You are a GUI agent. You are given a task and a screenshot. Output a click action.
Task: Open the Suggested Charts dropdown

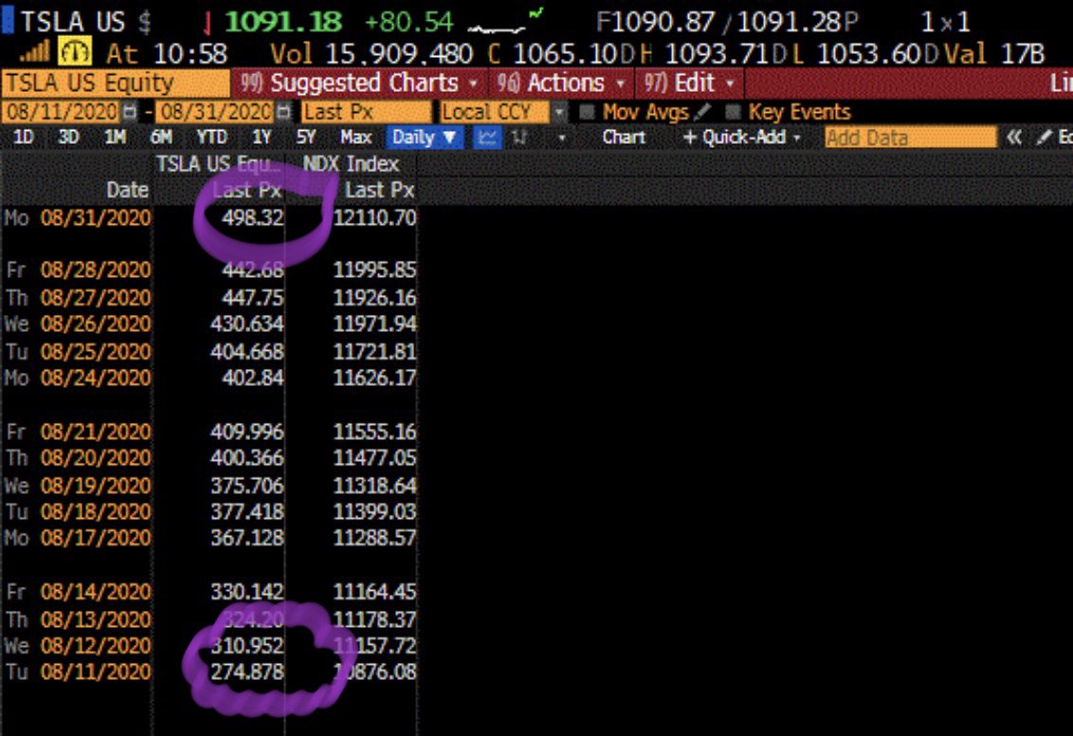point(358,83)
